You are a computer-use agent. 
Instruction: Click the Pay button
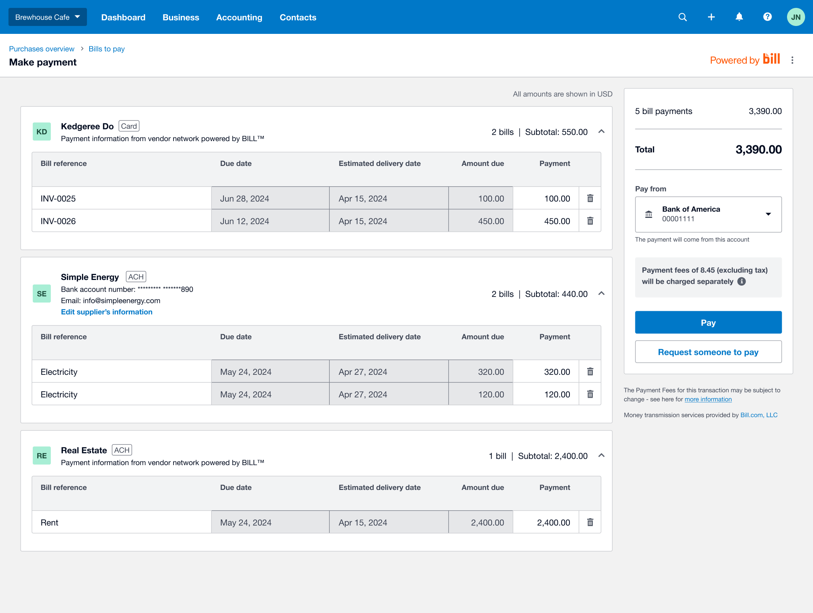708,322
